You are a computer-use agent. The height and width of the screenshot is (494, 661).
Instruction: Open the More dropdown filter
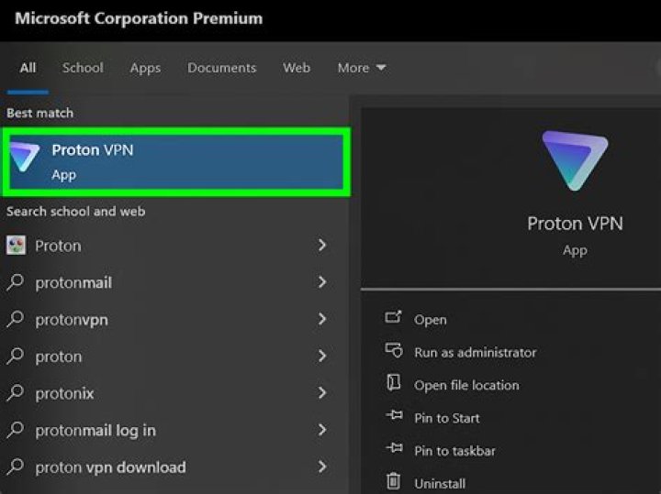click(362, 68)
